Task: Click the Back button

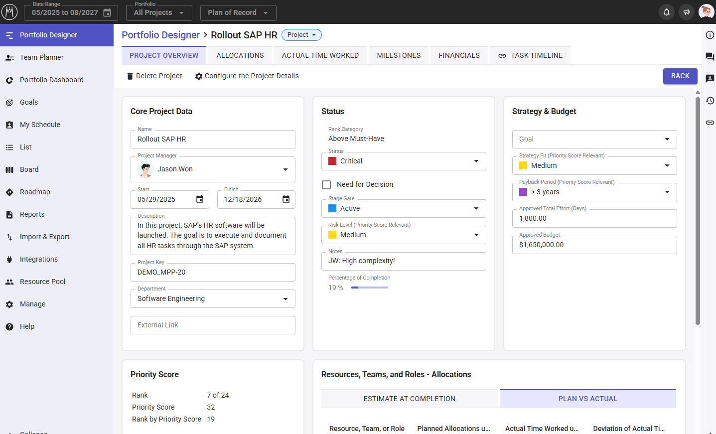Action: point(680,76)
